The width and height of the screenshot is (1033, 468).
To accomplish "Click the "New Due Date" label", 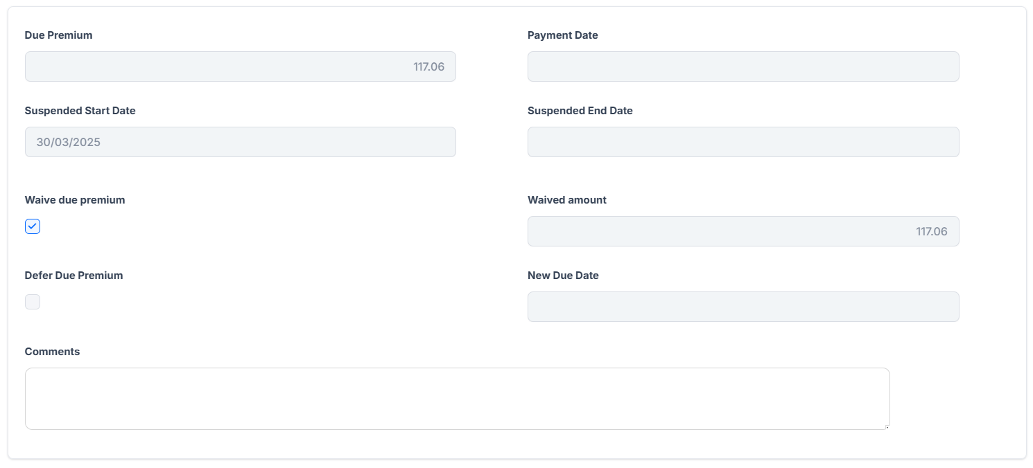I will coord(563,276).
